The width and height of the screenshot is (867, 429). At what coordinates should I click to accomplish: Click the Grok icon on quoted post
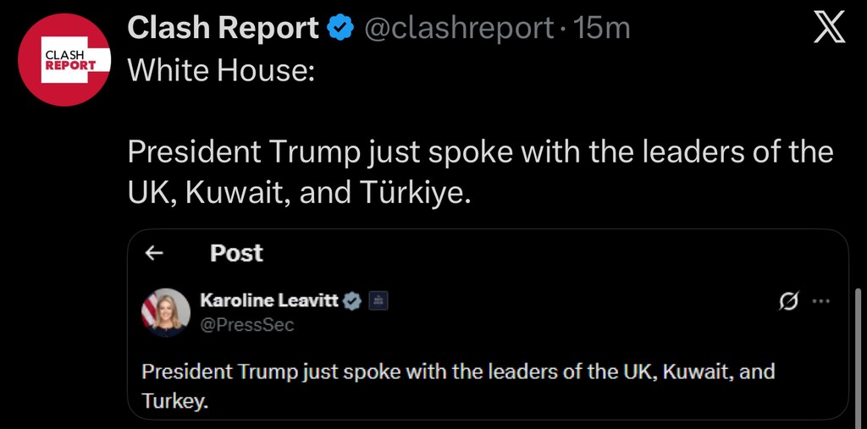pyautogui.click(x=788, y=301)
